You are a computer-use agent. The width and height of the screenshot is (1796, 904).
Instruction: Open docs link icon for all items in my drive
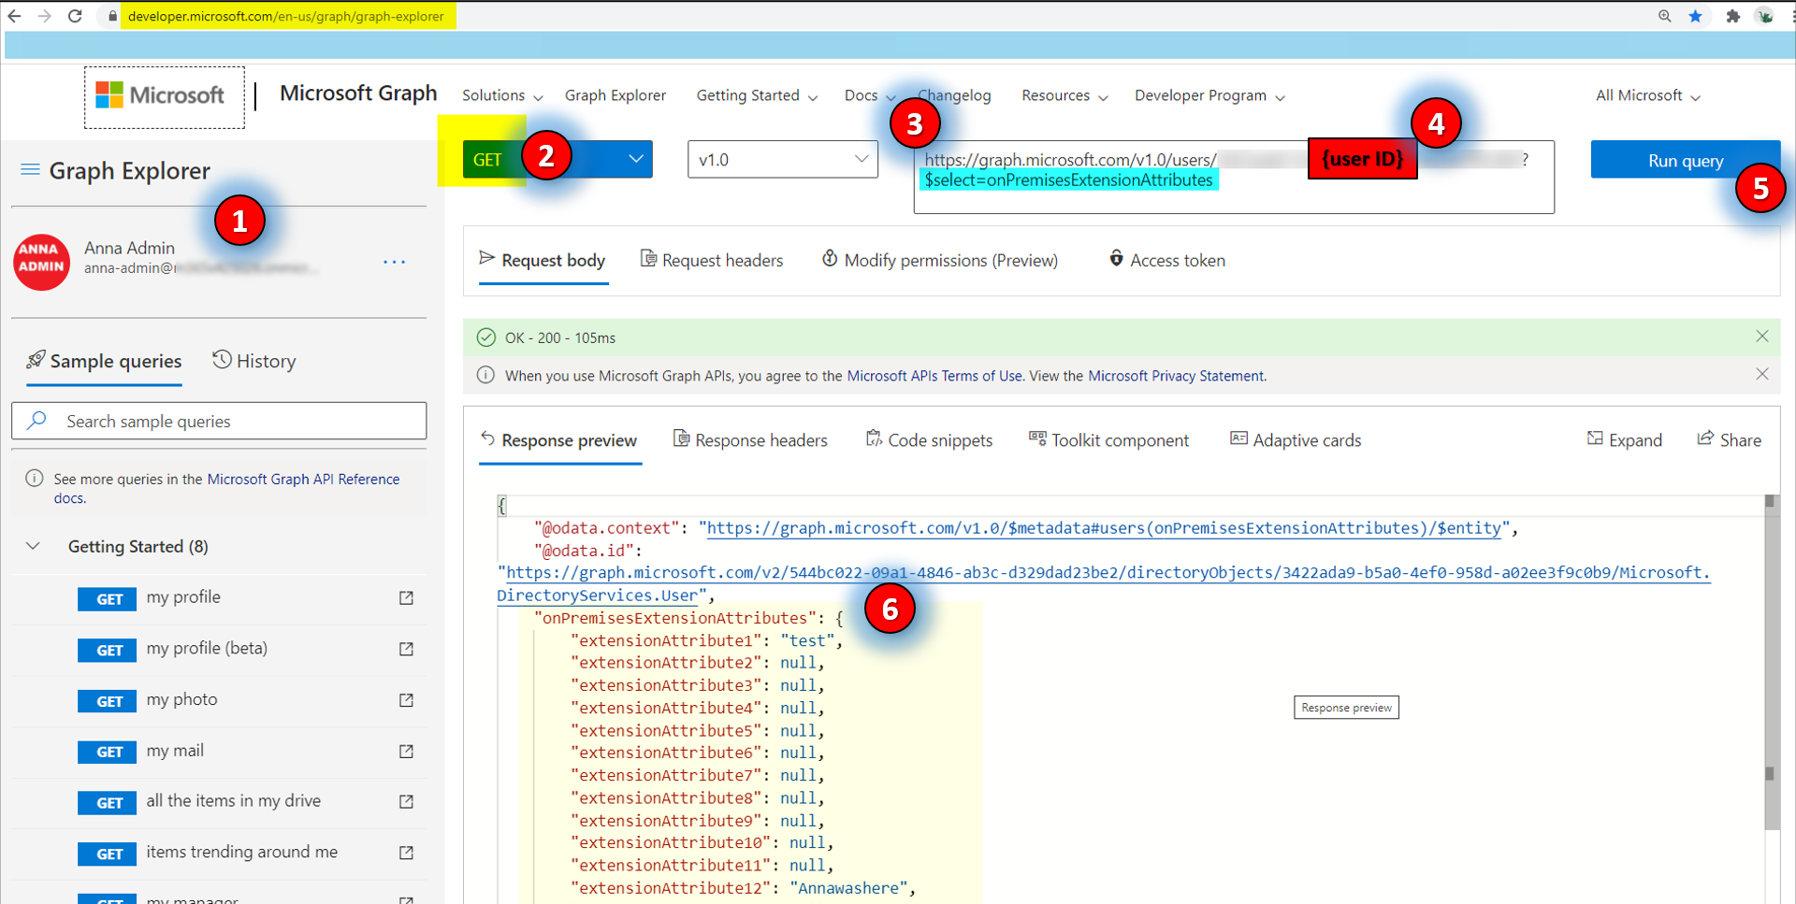click(x=406, y=801)
